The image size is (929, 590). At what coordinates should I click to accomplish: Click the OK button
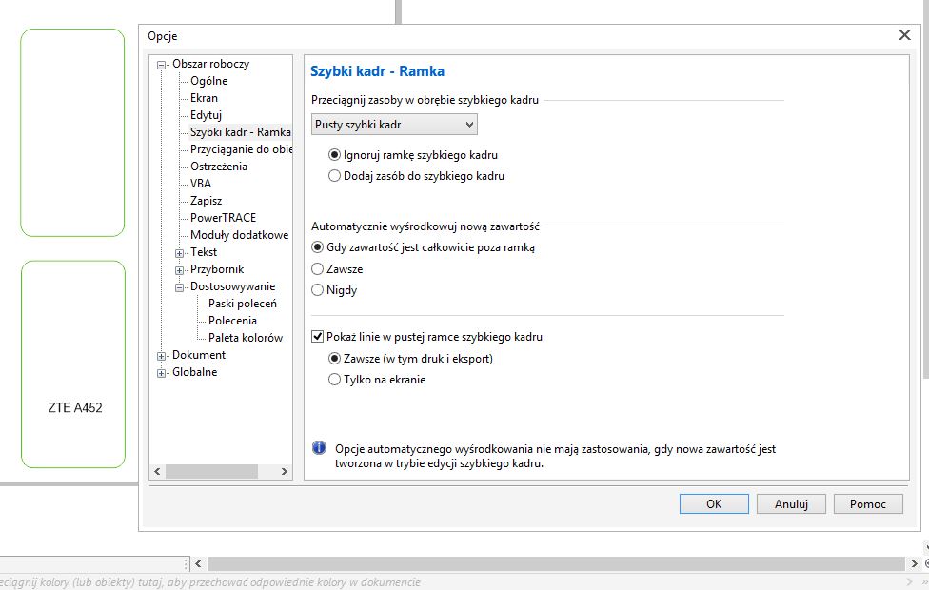714,504
